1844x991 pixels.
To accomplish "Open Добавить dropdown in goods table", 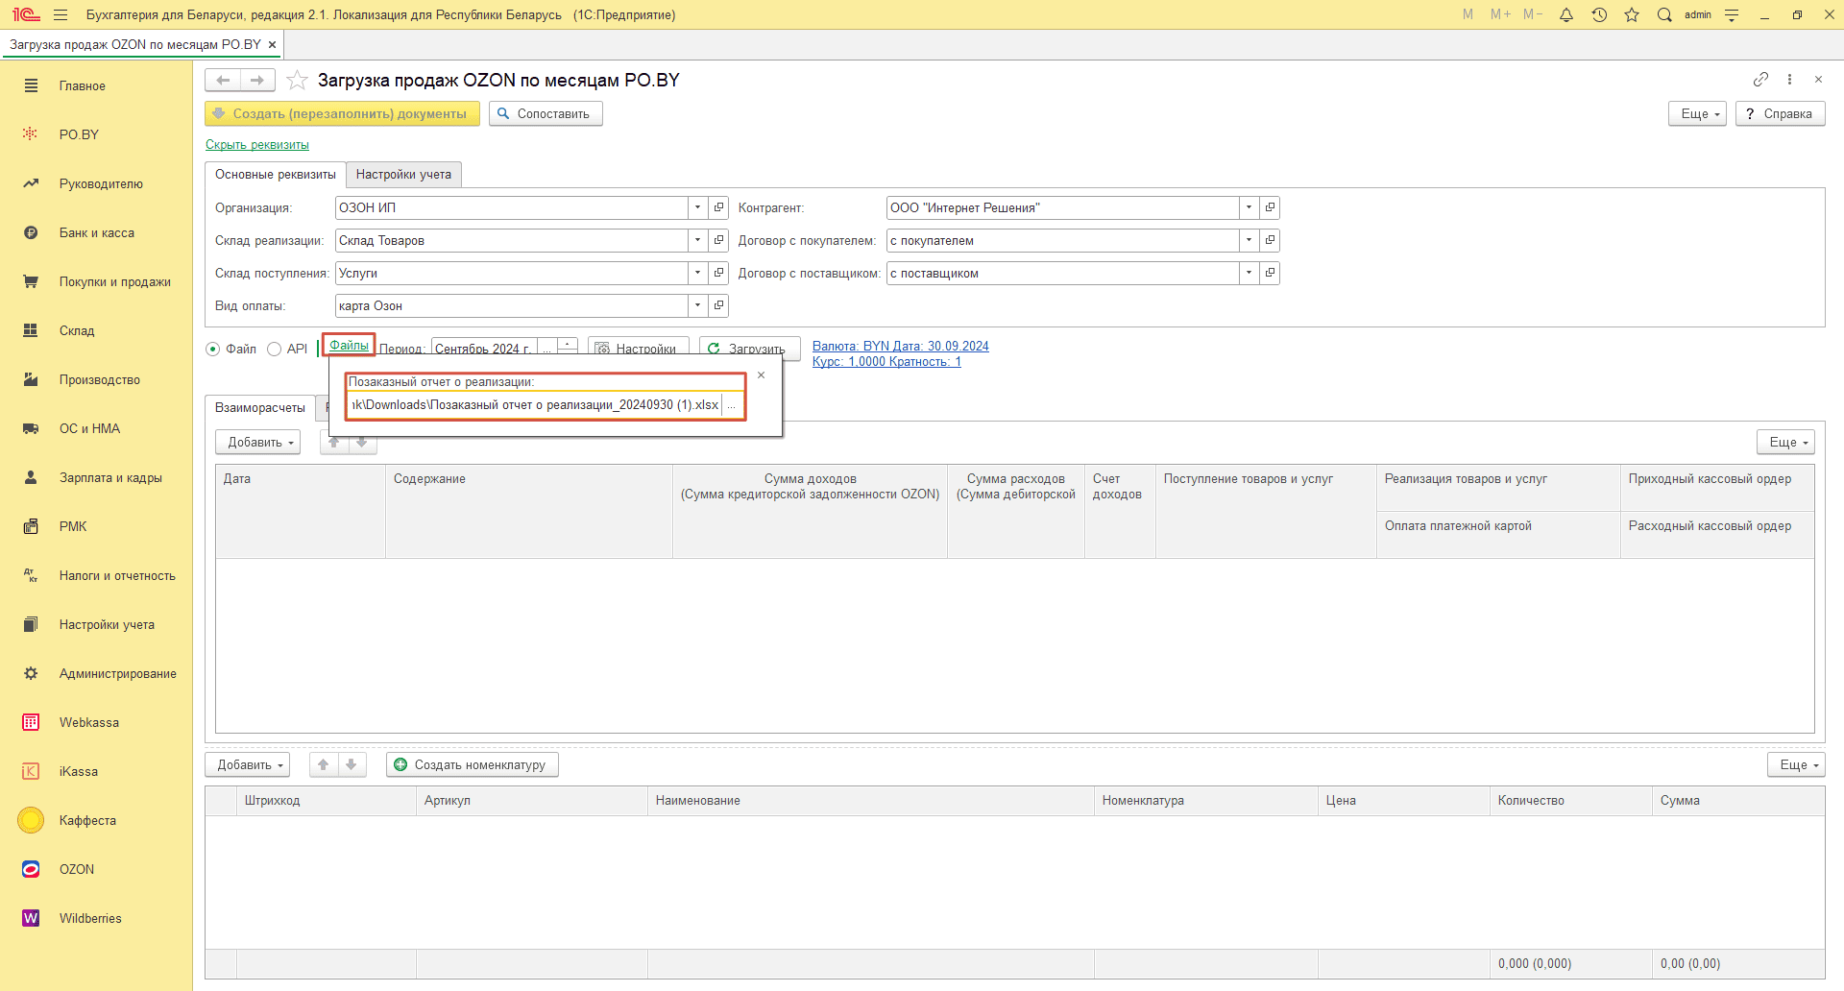I will coord(248,764).
